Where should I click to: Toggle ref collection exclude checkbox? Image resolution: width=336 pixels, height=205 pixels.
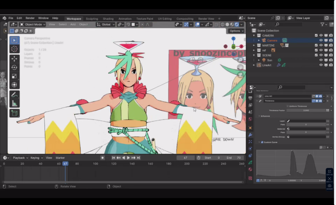click(x=316, y=50)
